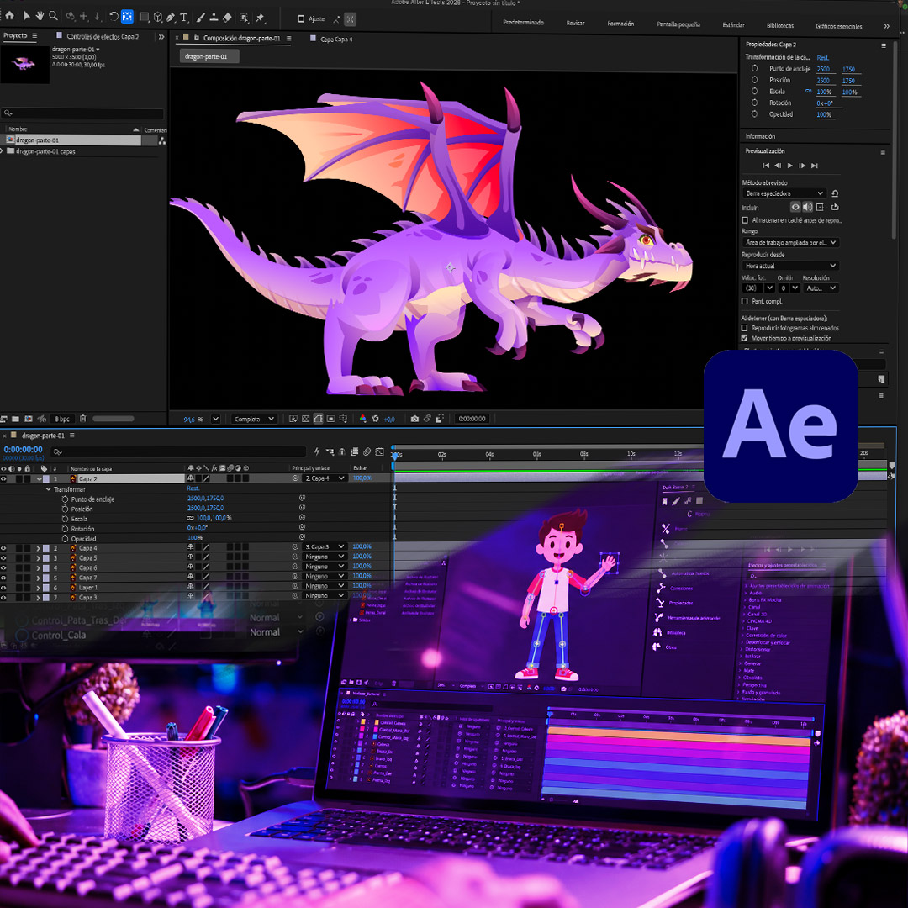Screen dimensions: 908x908
Task: Open the graph editor icon in timeline
Action: [379, 451]
